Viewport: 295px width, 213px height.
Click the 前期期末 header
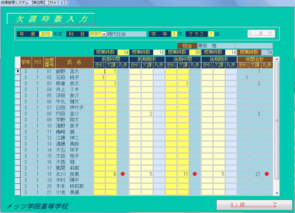(x=147, y=59)
